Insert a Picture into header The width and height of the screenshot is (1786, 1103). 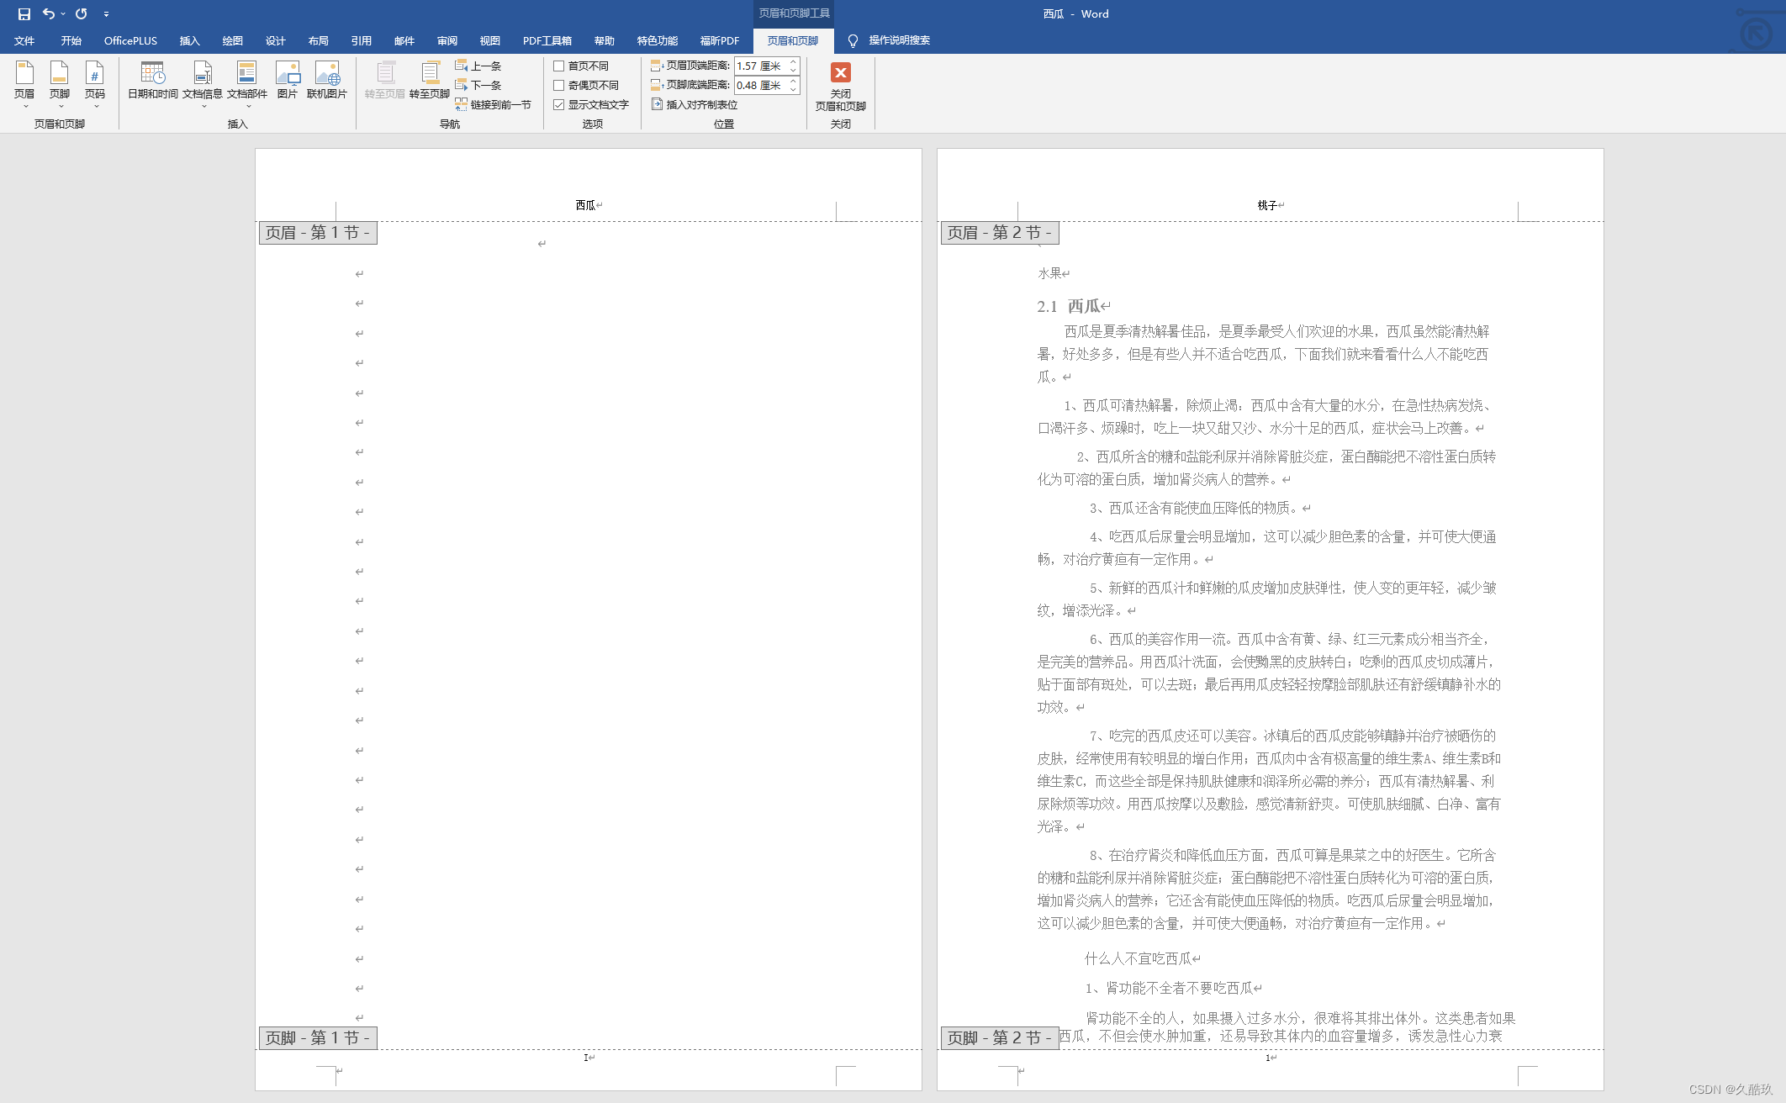tap(288, 75)
